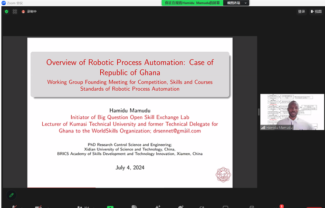325x208 pixels.
Task: Click the 登录 sign-in button
Action: (301, 11)
